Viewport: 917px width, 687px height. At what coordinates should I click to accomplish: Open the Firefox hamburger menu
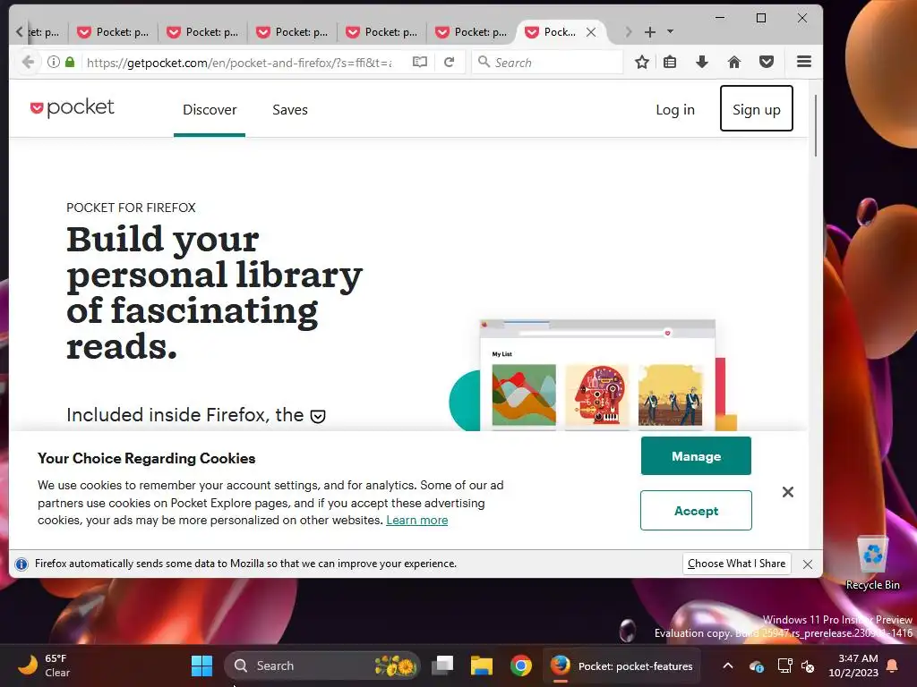(x=804, y=62)
